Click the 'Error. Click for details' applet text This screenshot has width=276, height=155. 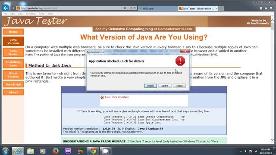[x=117, y=97]
